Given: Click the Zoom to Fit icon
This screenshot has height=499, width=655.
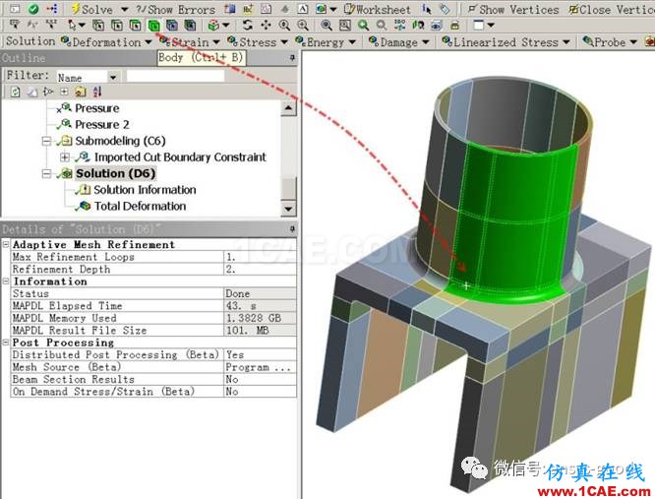Looking at the screenshot, I should [327, 25].
